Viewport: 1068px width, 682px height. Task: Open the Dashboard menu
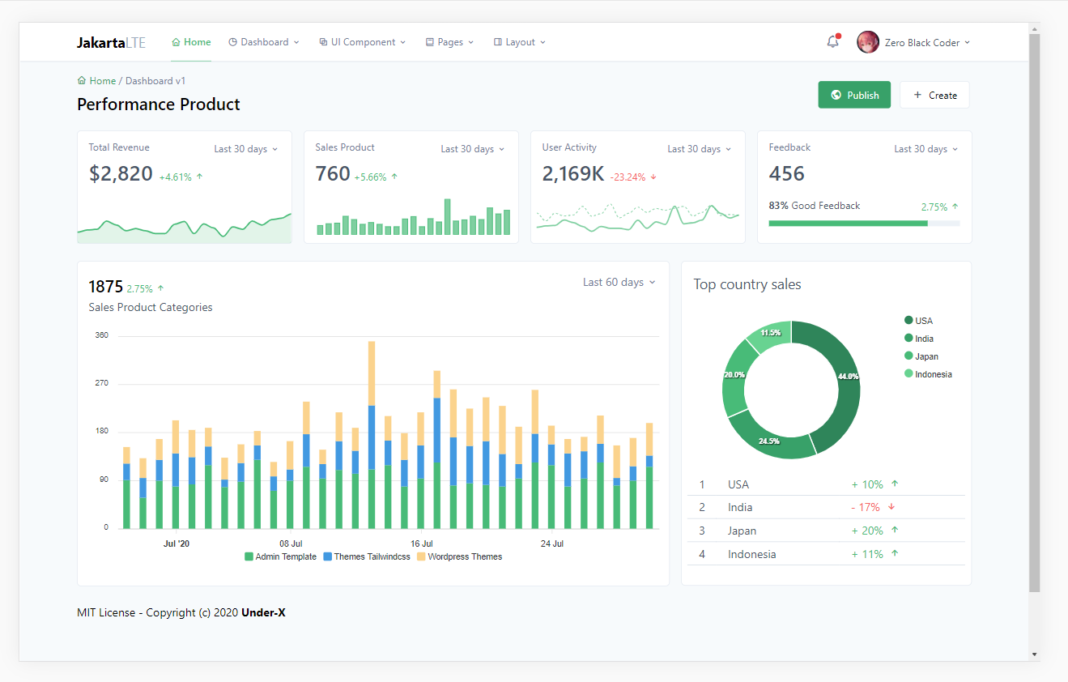[264, 42]
